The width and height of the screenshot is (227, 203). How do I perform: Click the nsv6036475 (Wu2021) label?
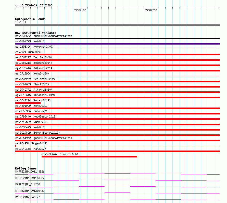(x=30, y=127)
